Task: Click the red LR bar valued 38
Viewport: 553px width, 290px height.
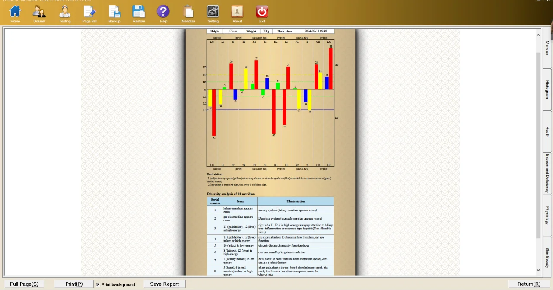Action: click(x=331, y=69)
